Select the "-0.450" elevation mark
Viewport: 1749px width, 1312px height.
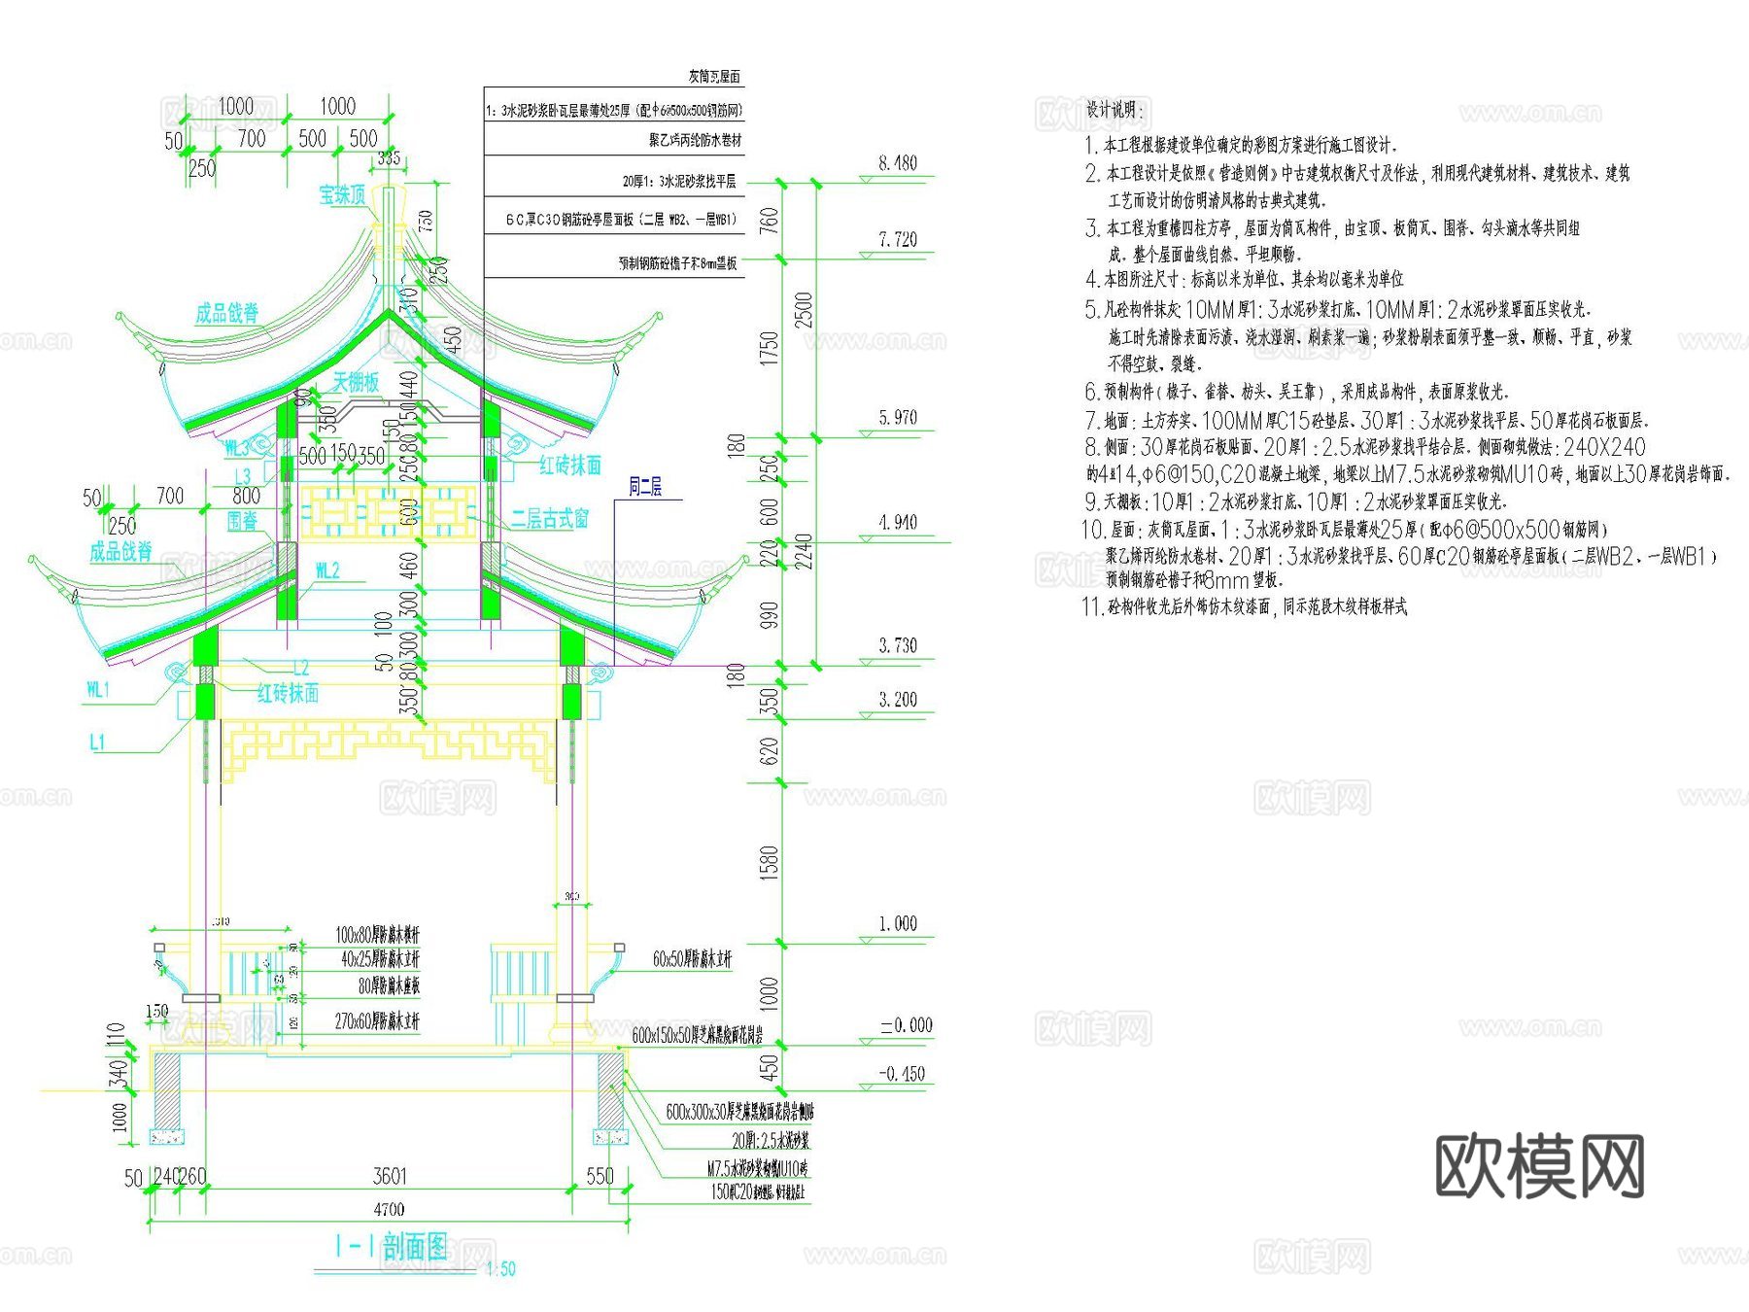coord(902,1074)
